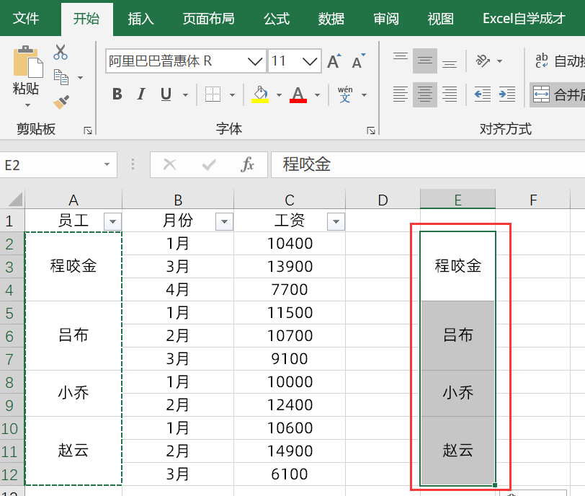Click the wrap text ab icon

(x=541, y=61)
